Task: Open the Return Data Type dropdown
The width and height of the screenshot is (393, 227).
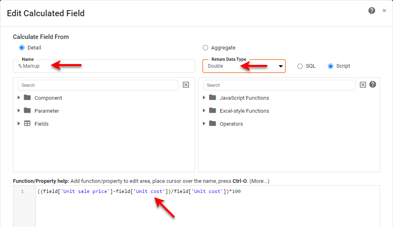Action: [244, 66]
